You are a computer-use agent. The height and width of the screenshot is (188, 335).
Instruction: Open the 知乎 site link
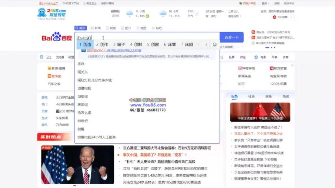point(242,84)
